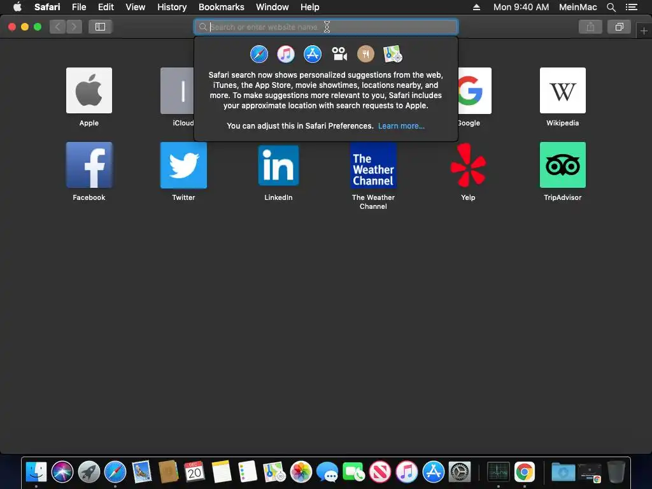Click the Share toolbar button

(590, 27)
